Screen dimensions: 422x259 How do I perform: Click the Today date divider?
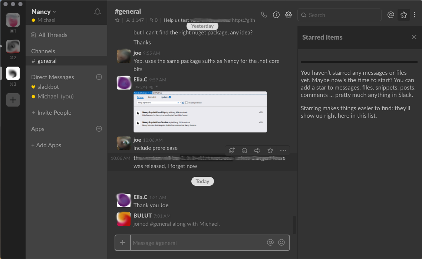tap(202, 181)
